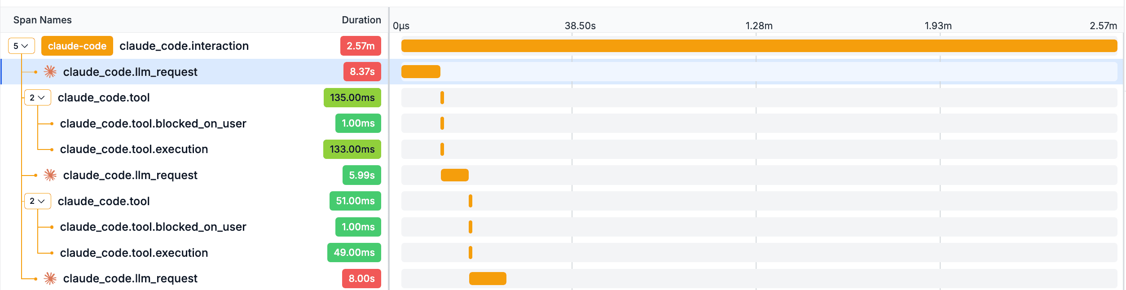1126x290 pixels.
Task: Click the asterisk icon on the 8.37s llm_request
Action: 50,72
